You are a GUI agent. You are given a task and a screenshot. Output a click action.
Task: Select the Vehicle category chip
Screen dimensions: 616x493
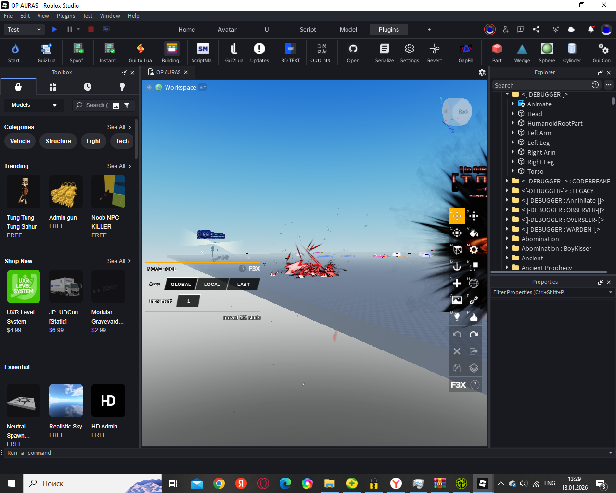tap(20, 141)
